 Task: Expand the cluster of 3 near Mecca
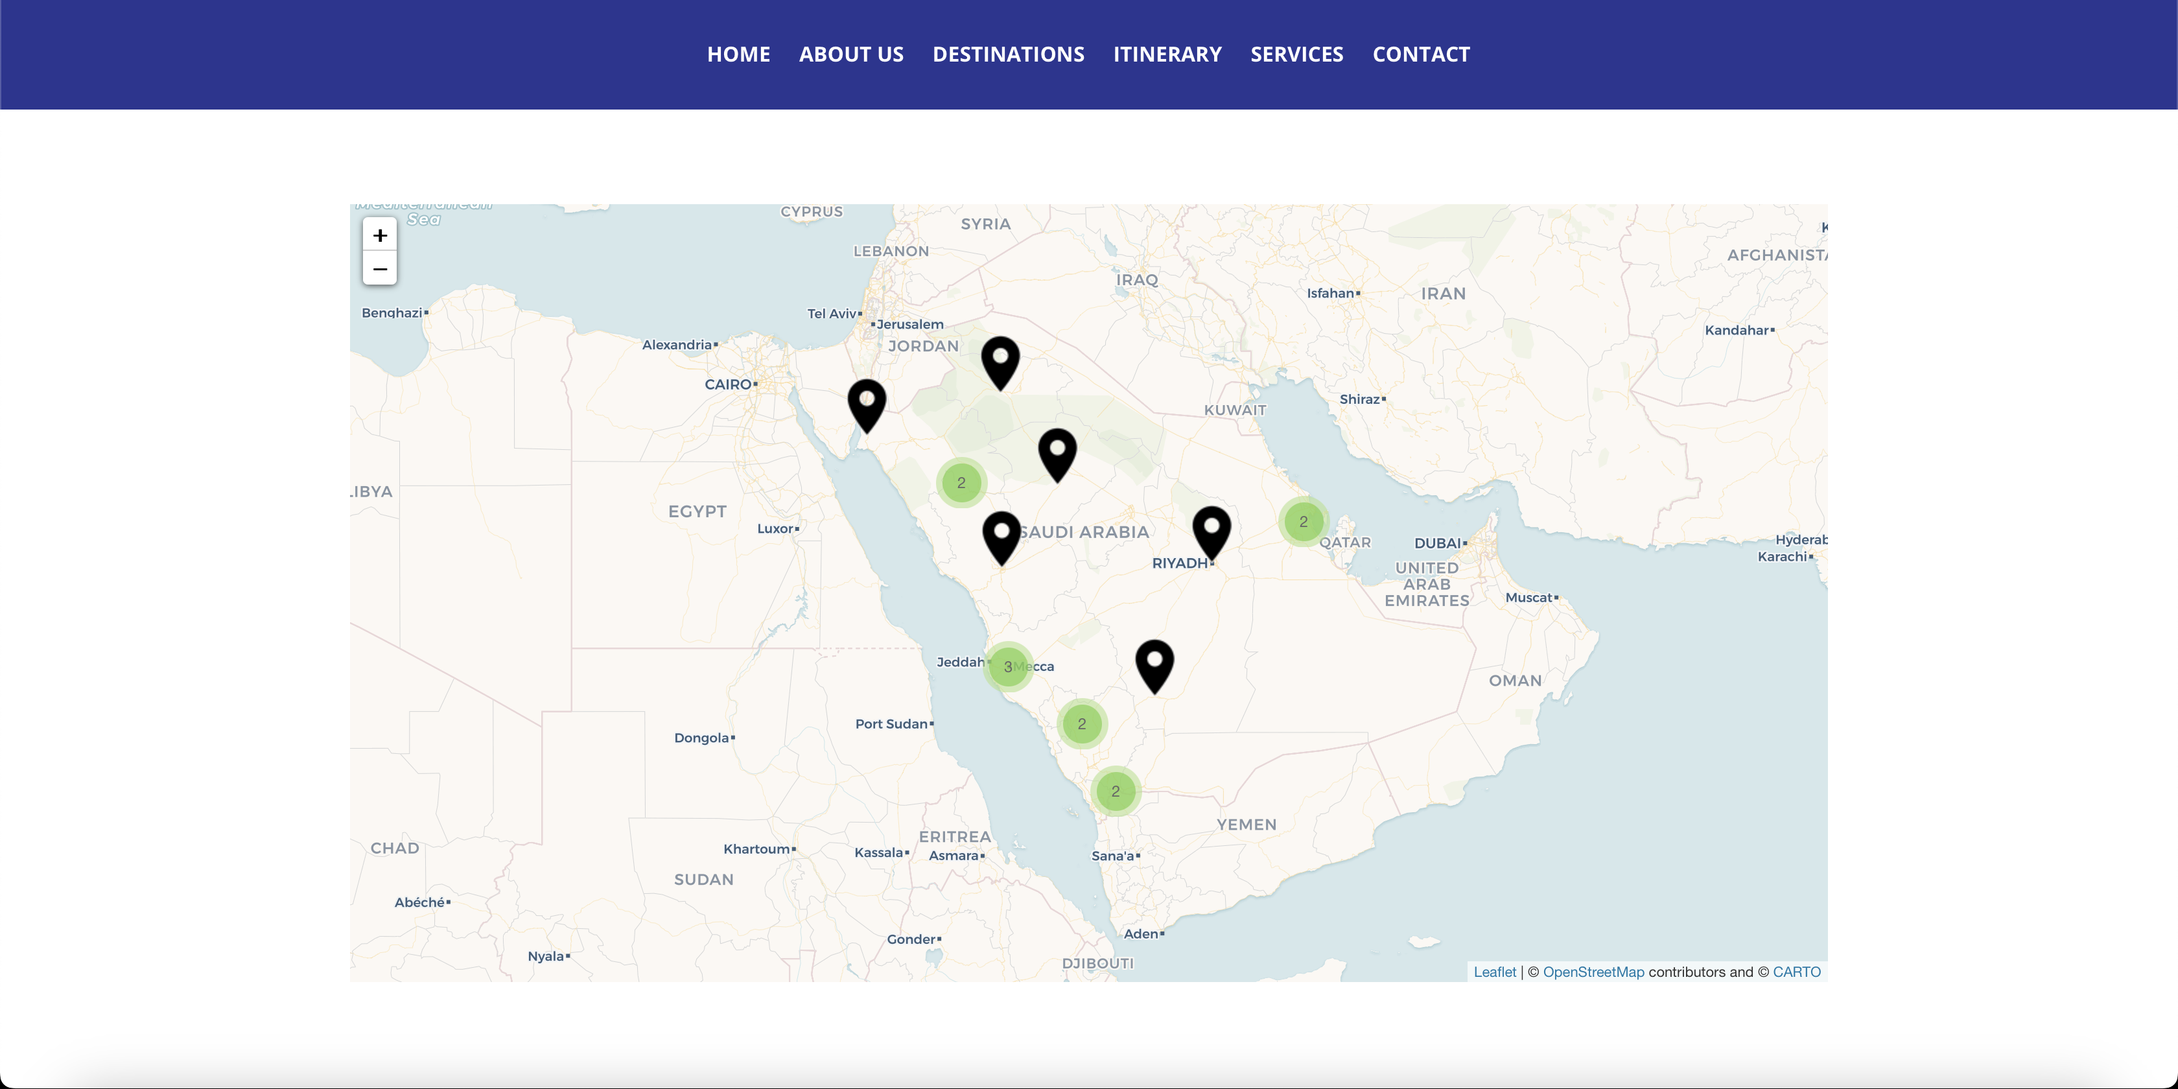[1008, 667]
